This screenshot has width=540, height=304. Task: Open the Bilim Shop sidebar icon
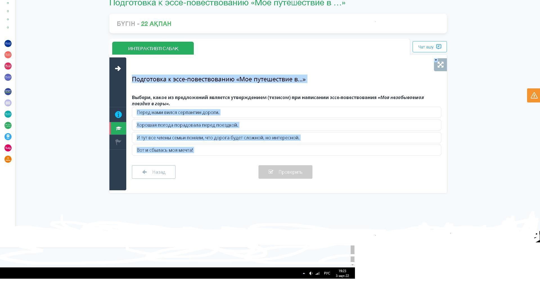[x=8, y=66]
